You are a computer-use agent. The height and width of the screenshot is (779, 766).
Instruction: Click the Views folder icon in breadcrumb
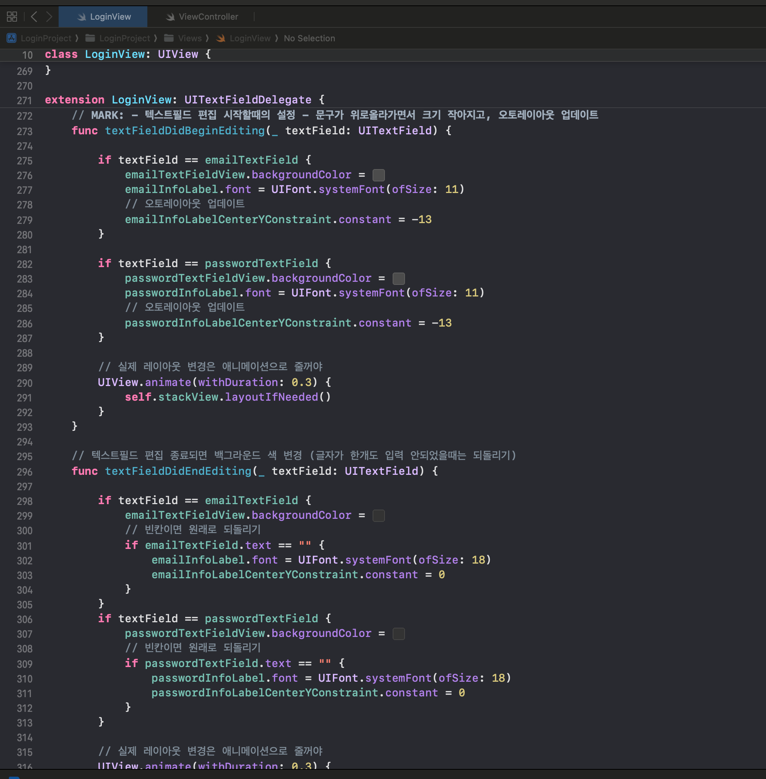[x=169, y=38]
